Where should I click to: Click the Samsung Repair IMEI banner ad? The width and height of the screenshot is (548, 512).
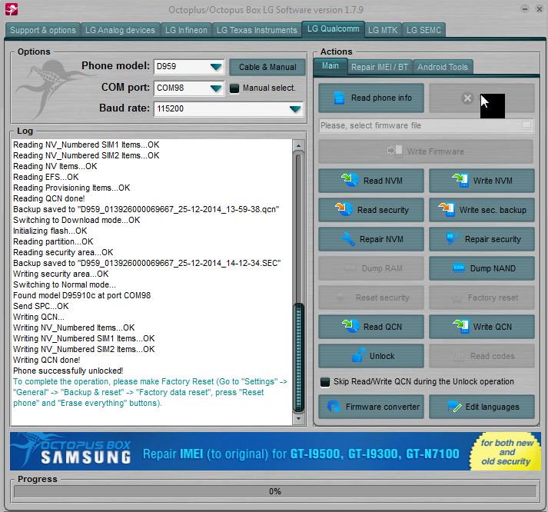coord(275,451)
